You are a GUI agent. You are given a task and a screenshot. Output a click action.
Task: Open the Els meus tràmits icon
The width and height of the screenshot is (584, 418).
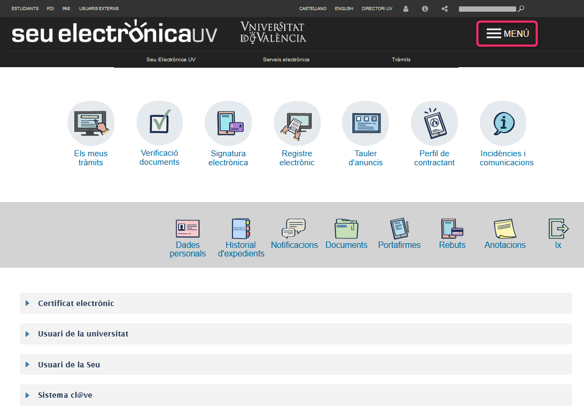pos(91,123)
